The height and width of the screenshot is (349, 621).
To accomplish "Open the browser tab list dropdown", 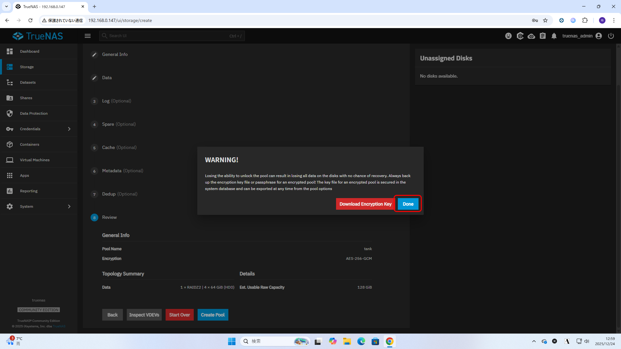I will click(6, 6).
